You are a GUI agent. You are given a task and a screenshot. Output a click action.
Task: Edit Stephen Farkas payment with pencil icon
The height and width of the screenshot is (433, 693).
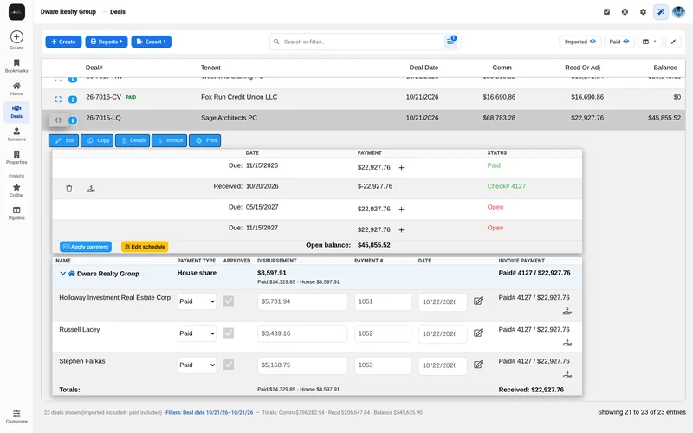[x=478, y=365]
